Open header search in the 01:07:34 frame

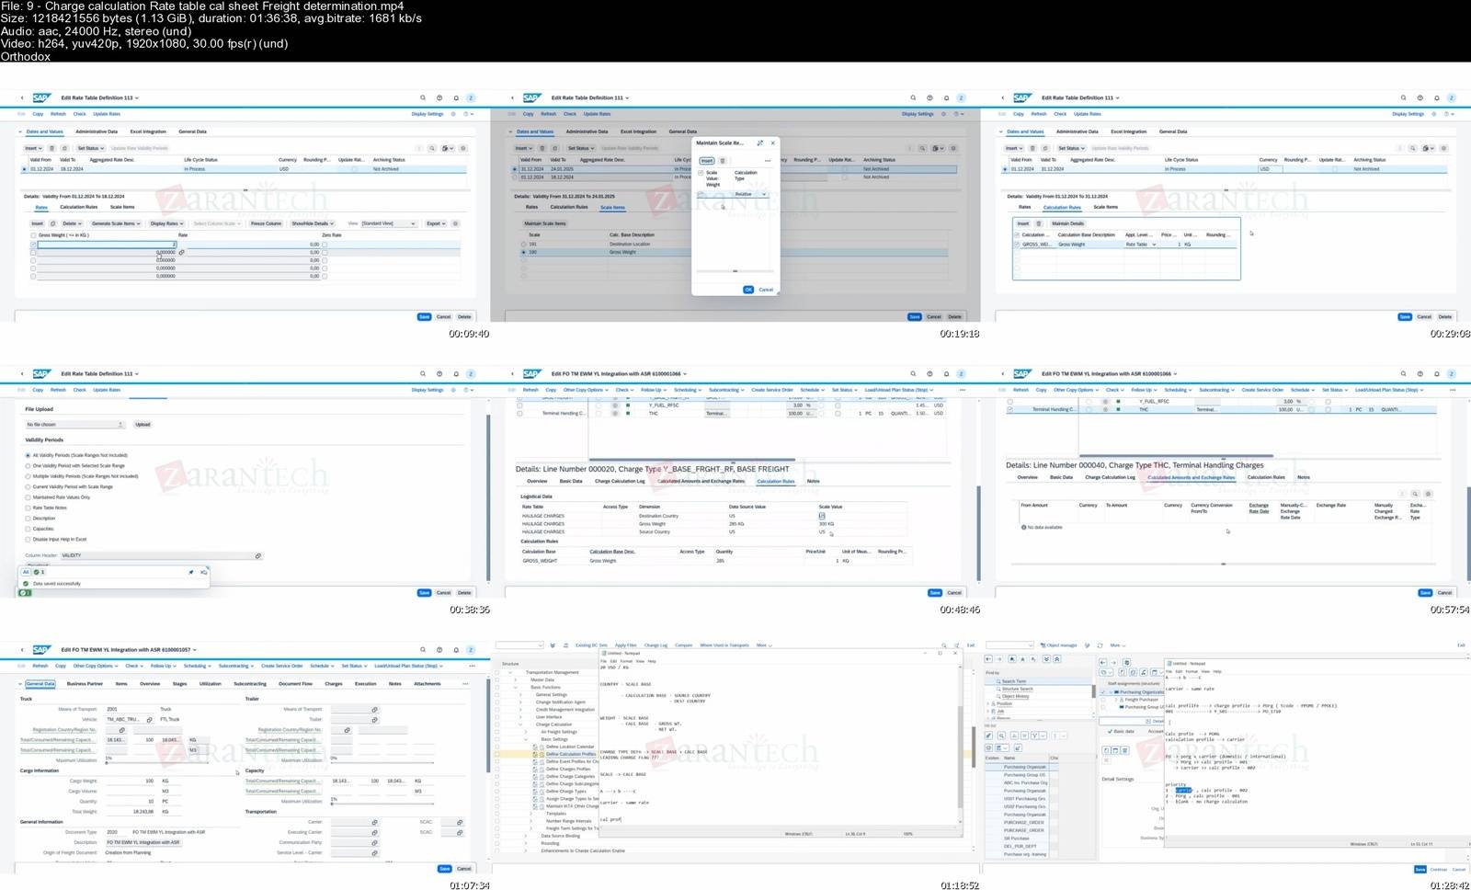[423, 650]
